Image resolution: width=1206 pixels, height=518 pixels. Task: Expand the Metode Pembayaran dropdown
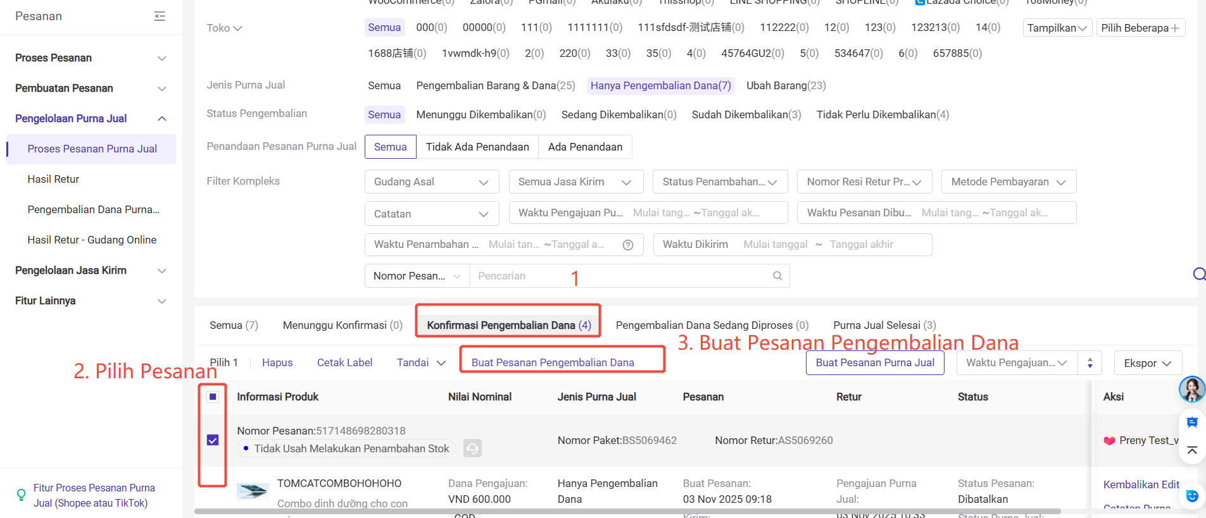pyautogui.click(x=1008, y=182)
